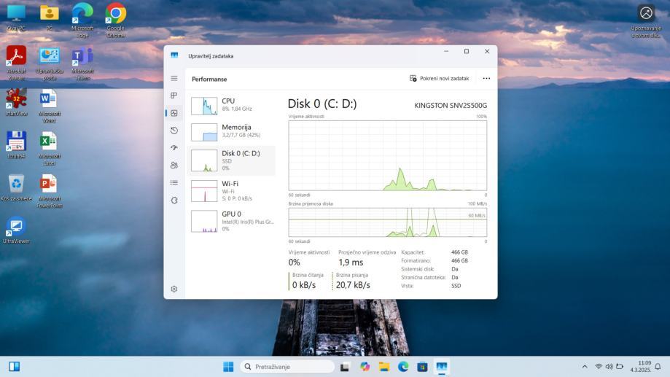670x377 pixels.
Task: Click the disk transfer rate graph
Action: 388,222
